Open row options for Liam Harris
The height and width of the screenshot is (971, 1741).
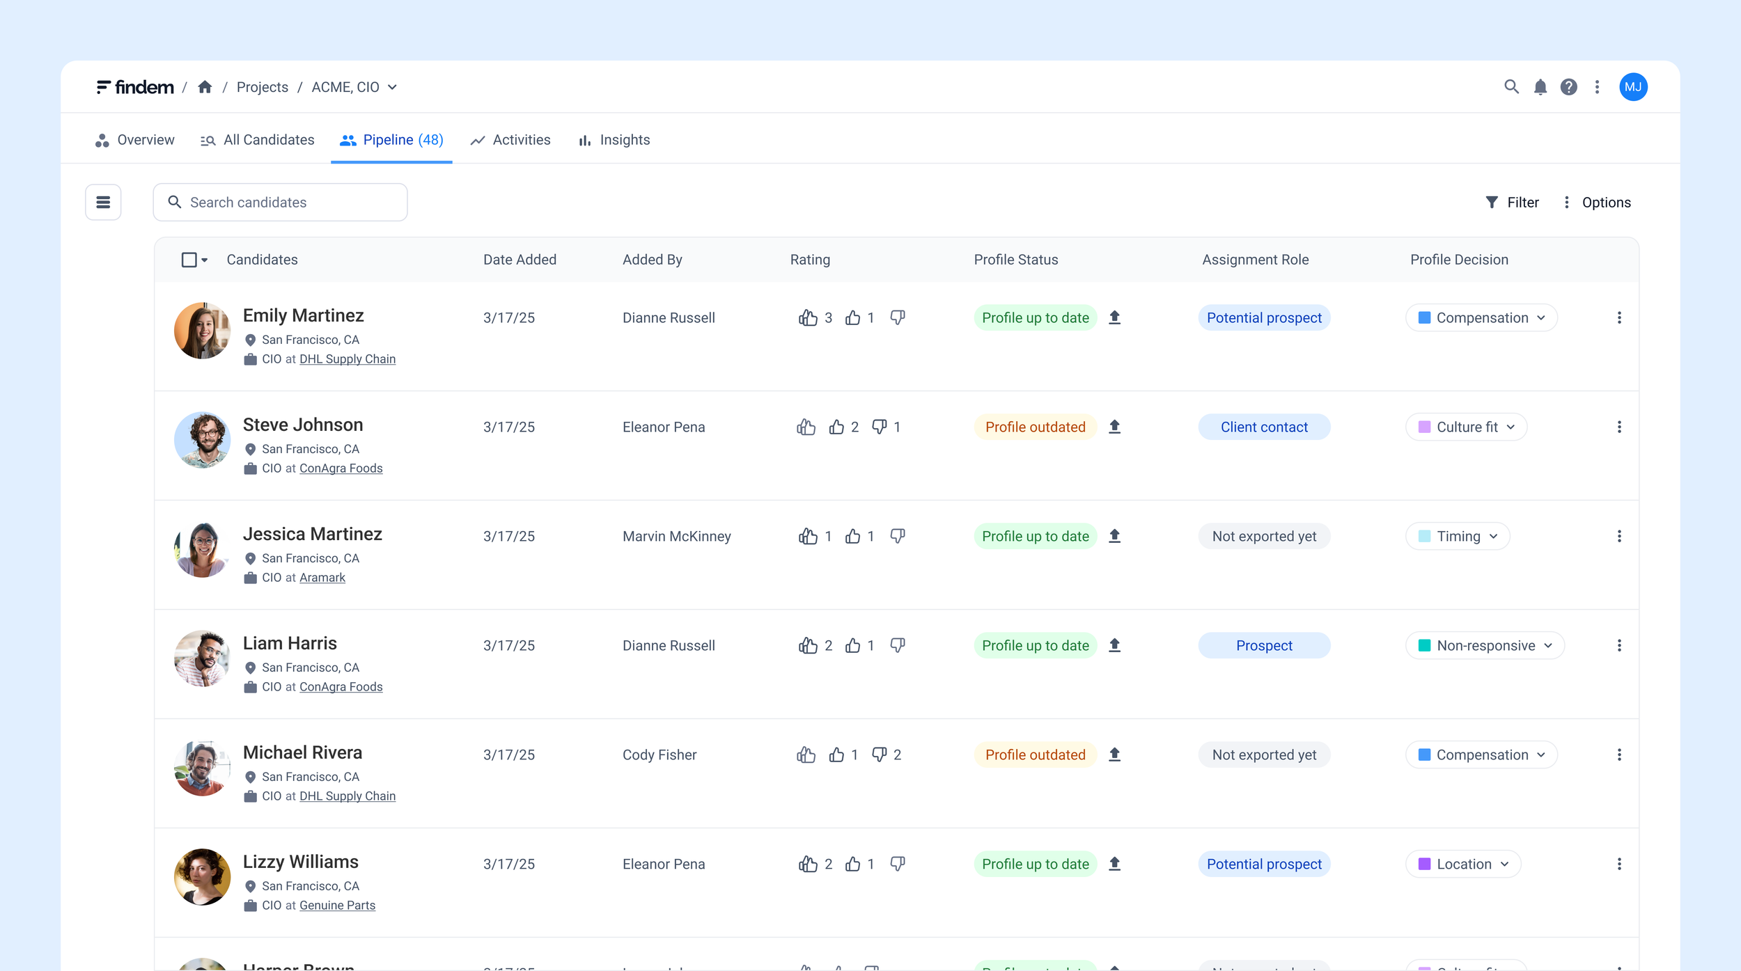tap(1619, 646)
